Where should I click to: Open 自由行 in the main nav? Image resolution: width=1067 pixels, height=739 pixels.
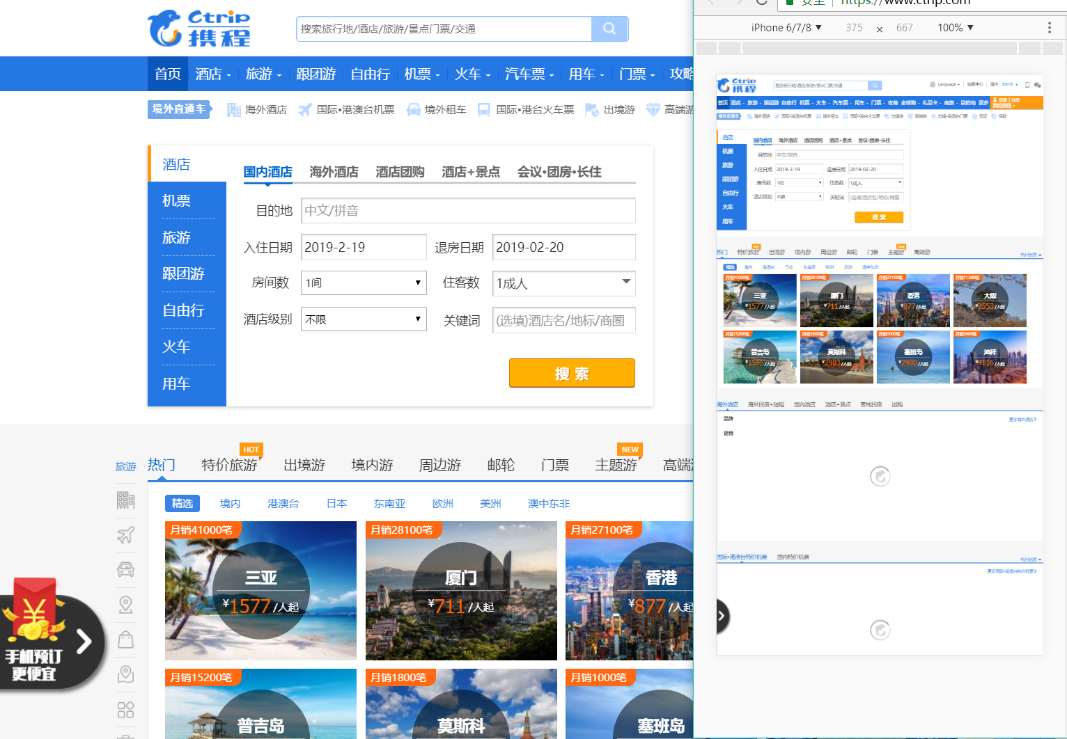(370, 74)
